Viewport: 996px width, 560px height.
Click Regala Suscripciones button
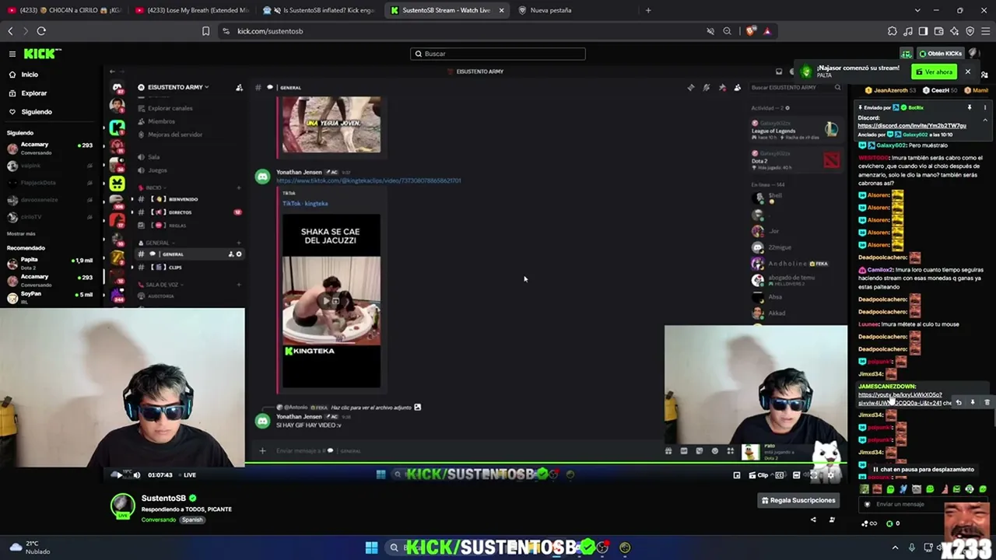coord(798,501)
